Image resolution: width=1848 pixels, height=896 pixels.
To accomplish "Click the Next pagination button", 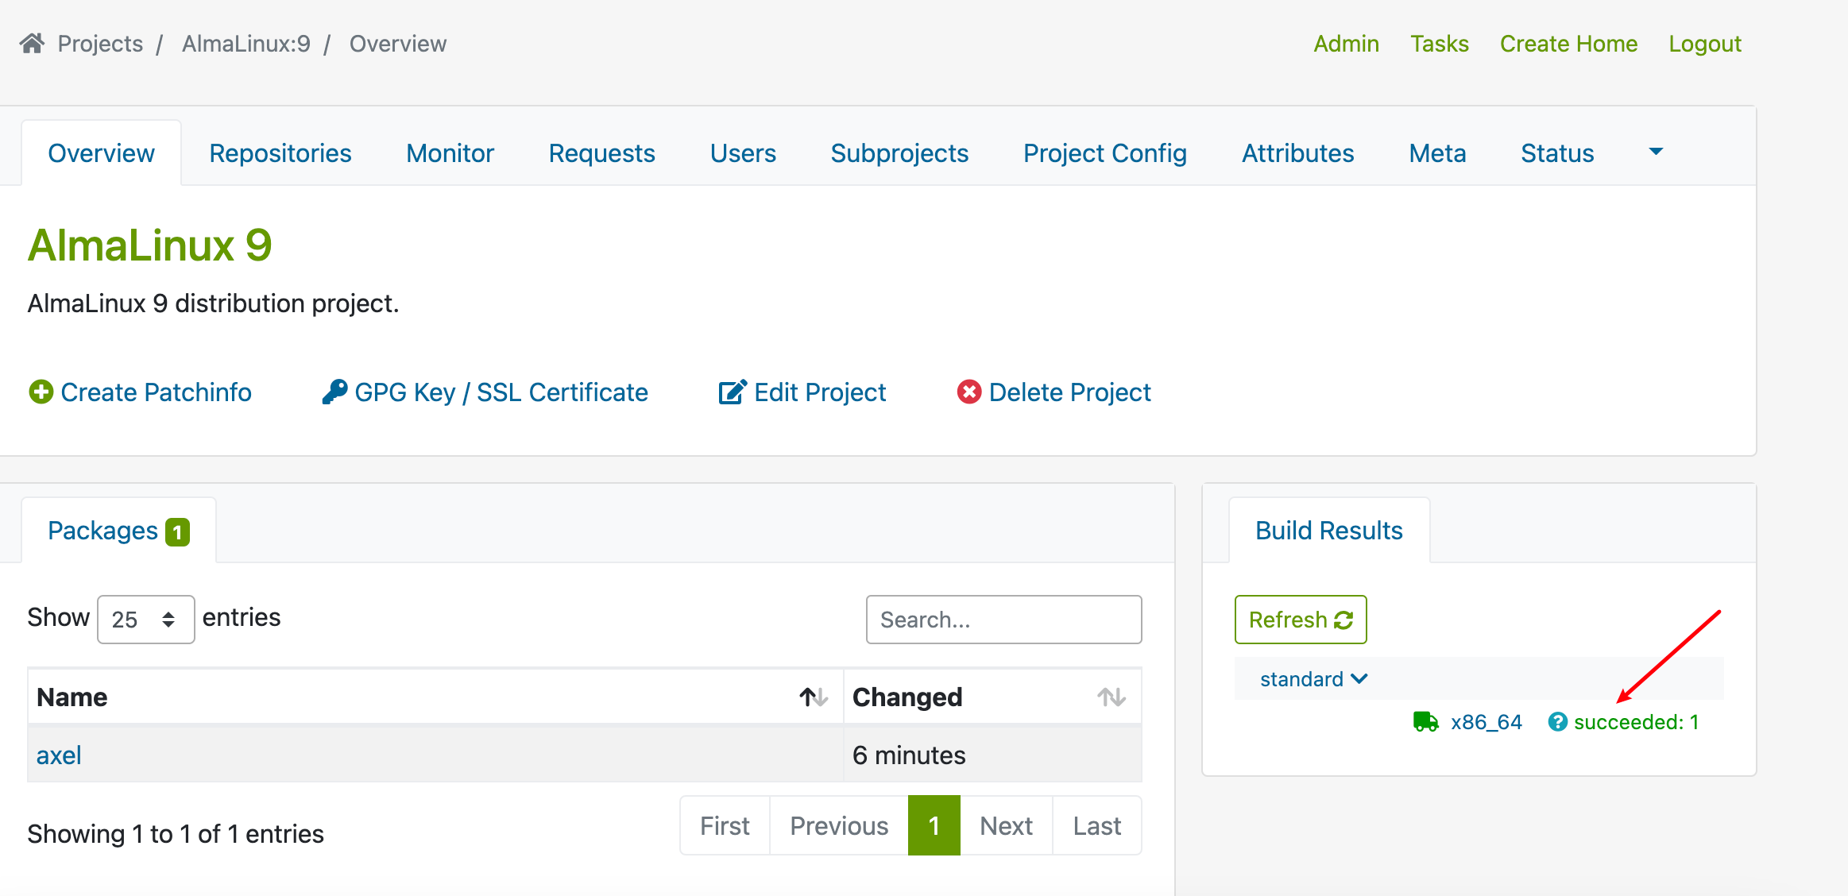I will click(x=1007, y=826).
